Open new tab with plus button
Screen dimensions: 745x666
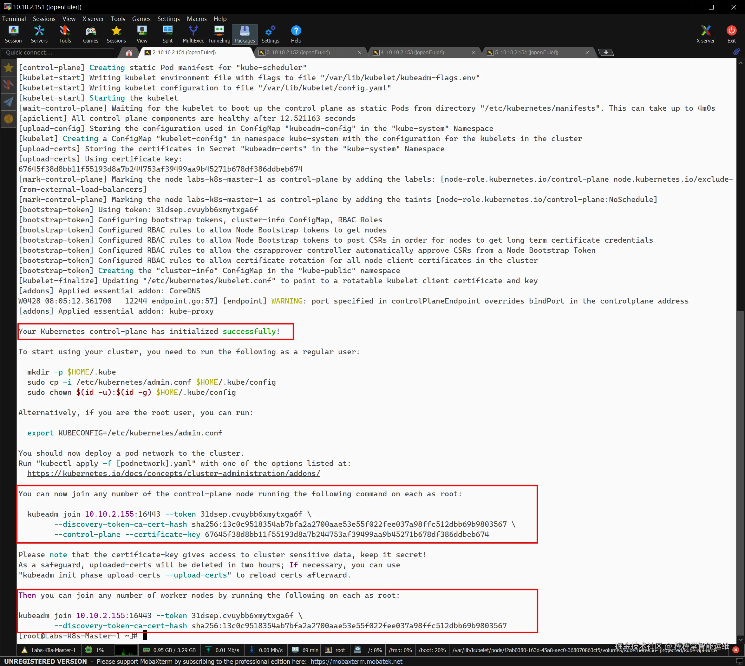606,53
